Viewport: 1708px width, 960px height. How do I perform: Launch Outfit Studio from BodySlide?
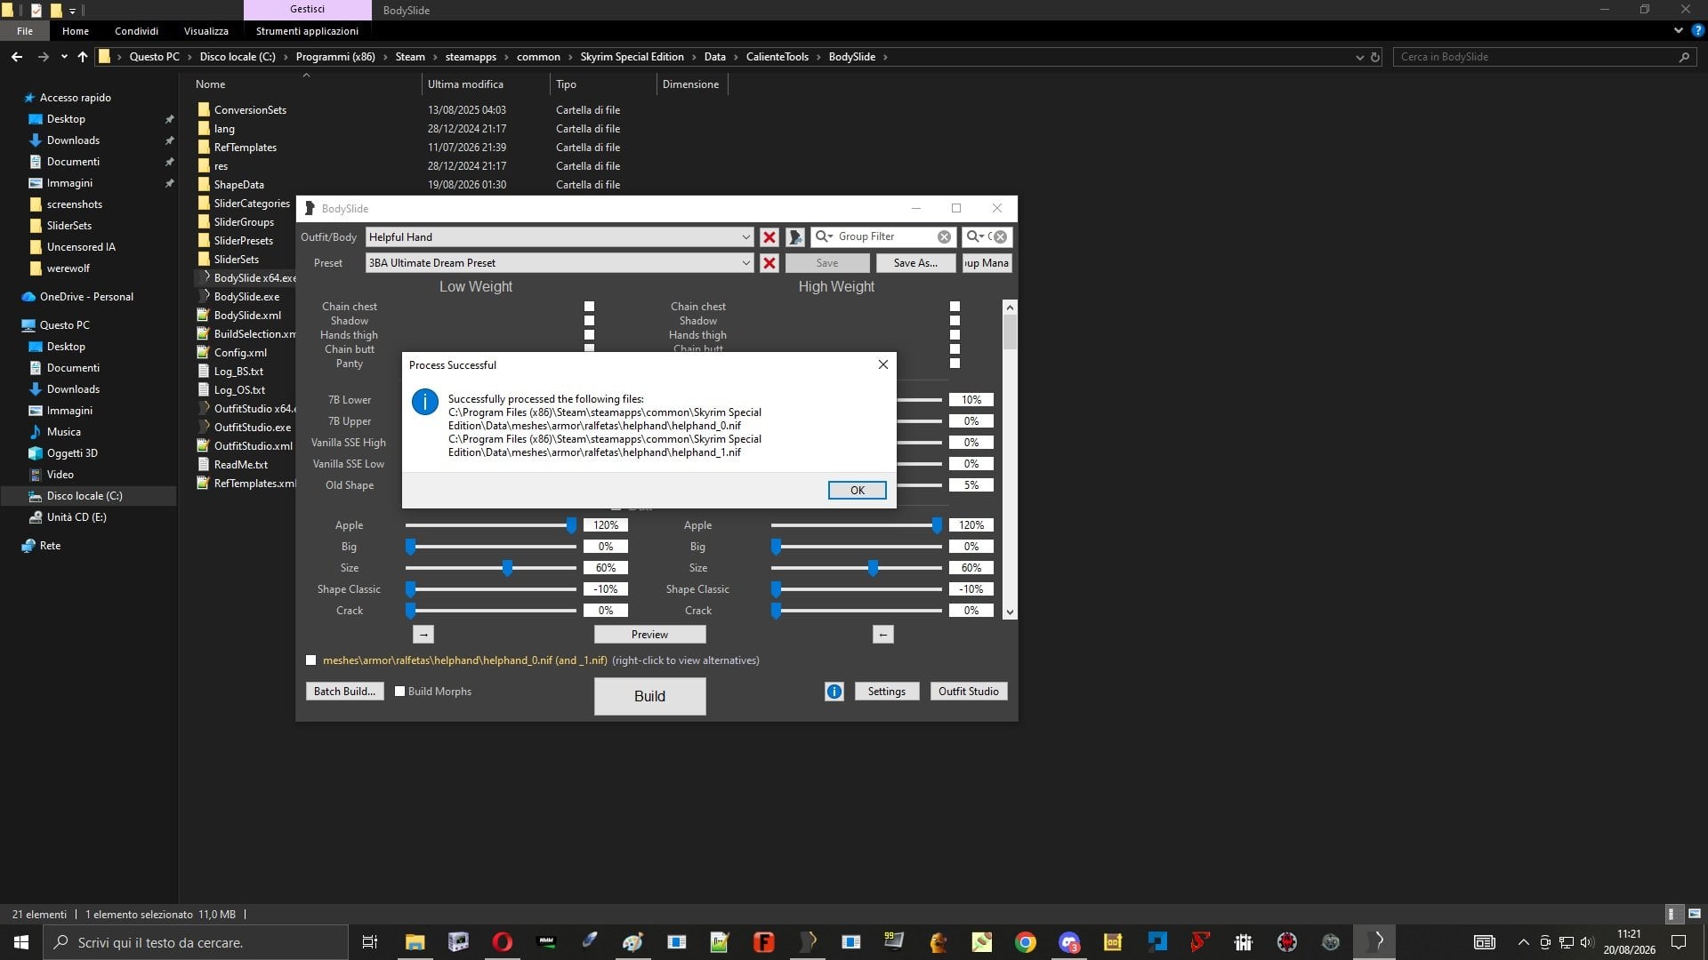pyautogui.click(x=968, y=692)
